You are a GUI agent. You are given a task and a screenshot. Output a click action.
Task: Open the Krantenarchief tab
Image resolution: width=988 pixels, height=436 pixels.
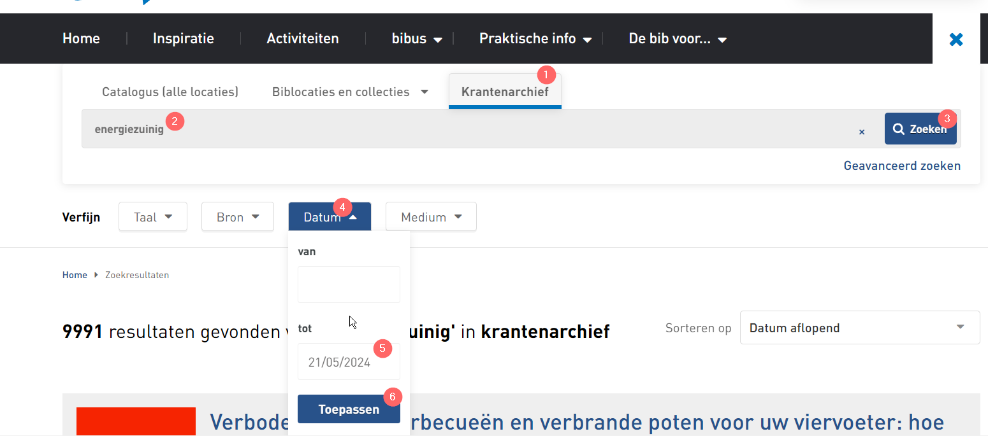click(x=504, y=92)
